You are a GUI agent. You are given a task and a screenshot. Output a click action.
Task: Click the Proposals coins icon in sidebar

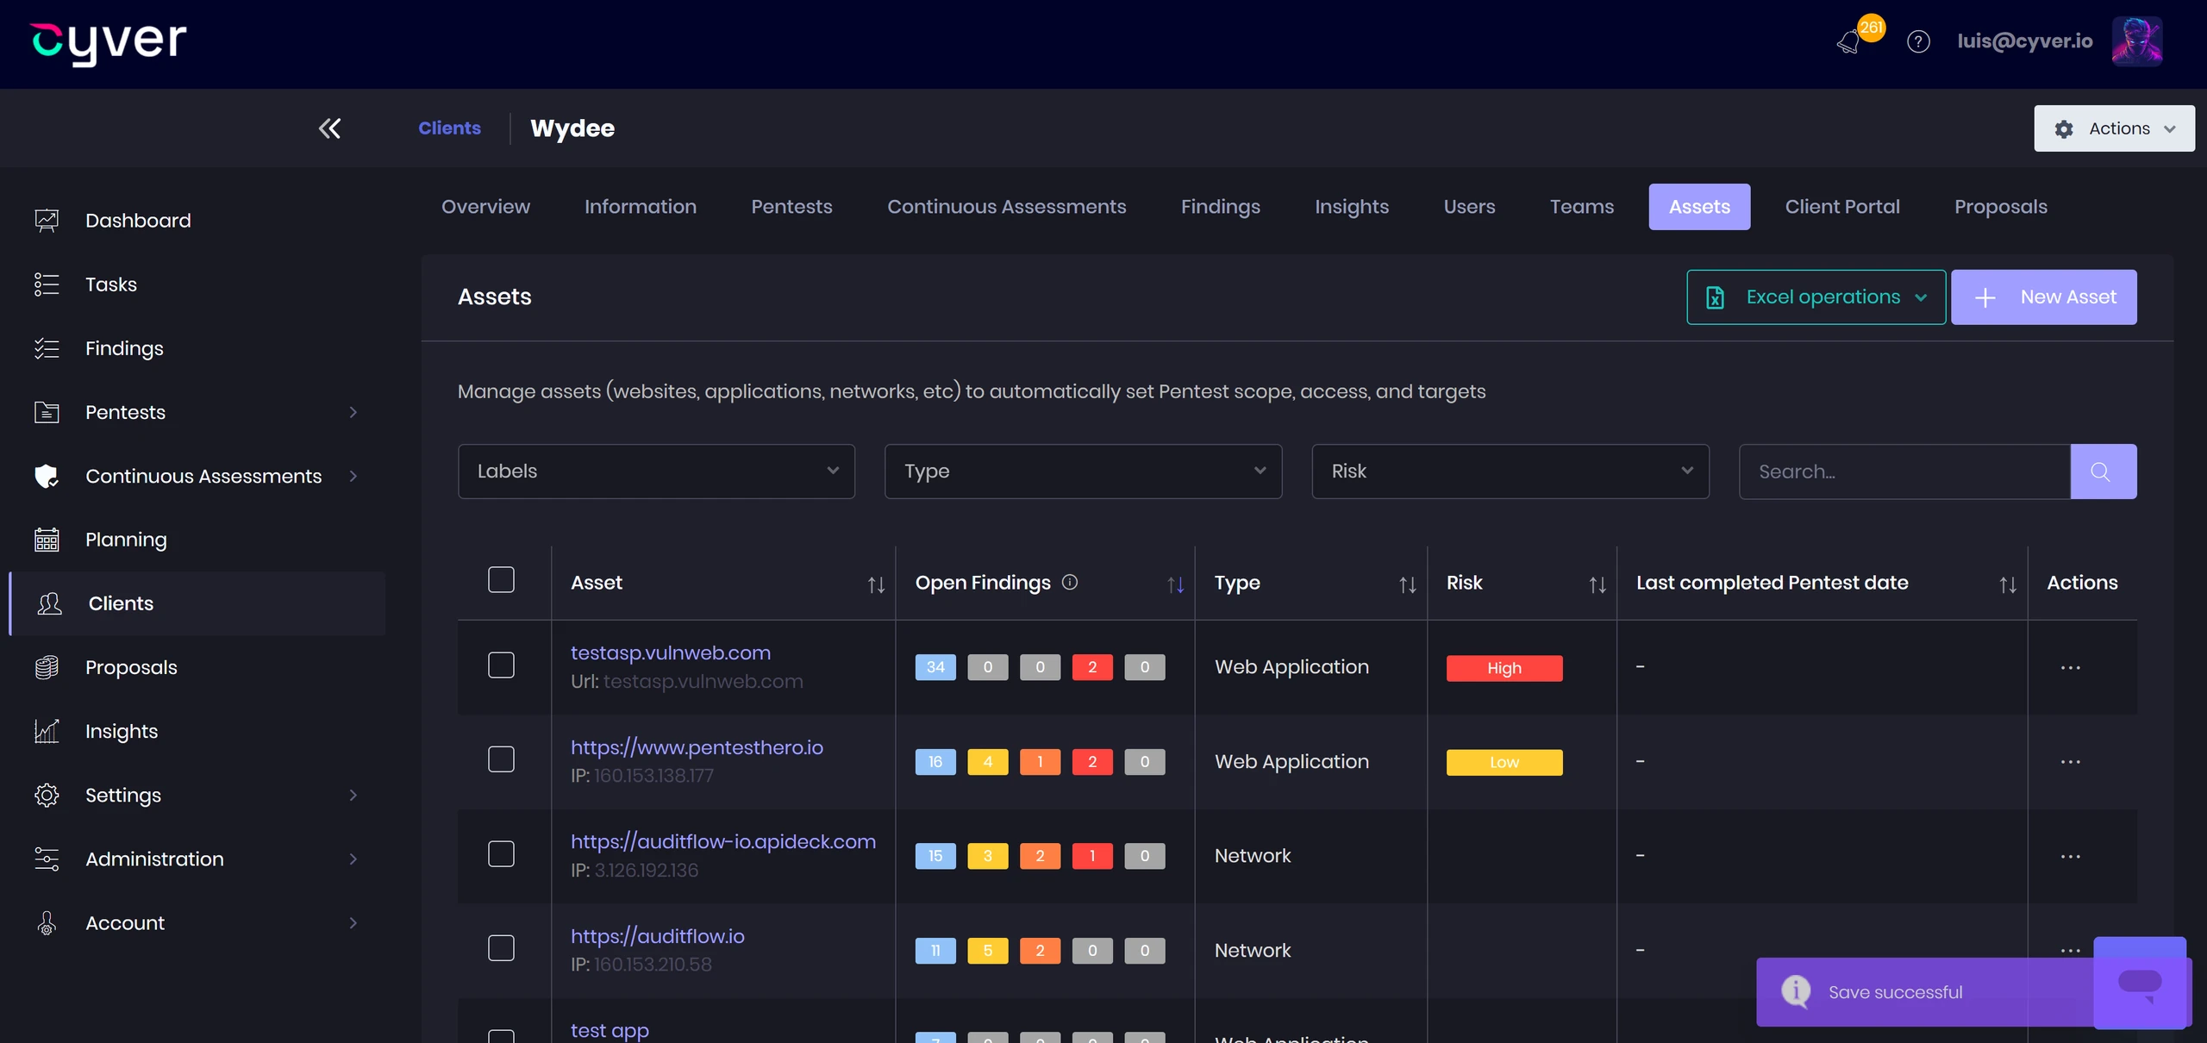coord(47,667)
